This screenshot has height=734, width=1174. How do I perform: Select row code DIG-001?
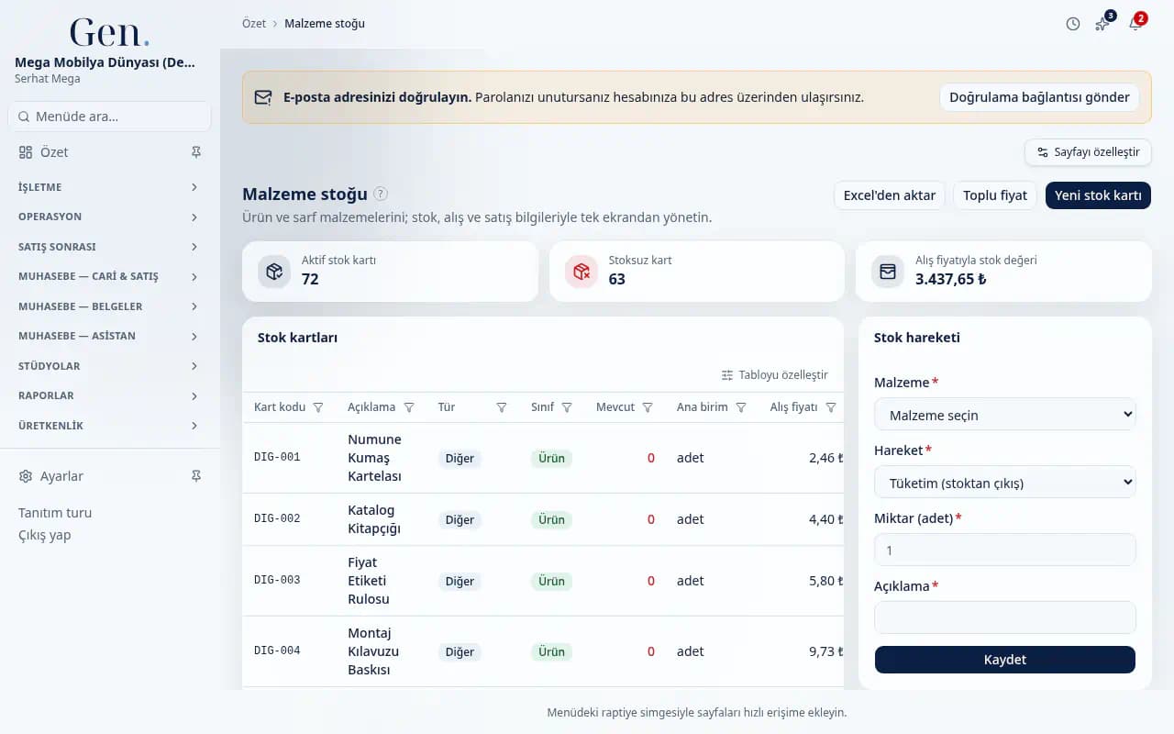click(277, 457)
